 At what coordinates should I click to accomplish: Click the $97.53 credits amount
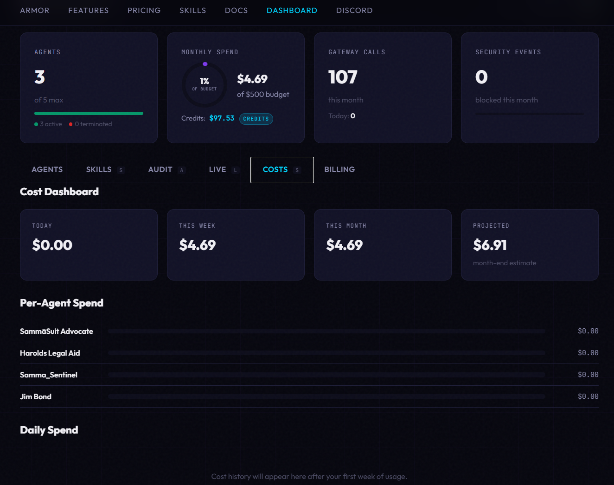[x=222, y=118]
